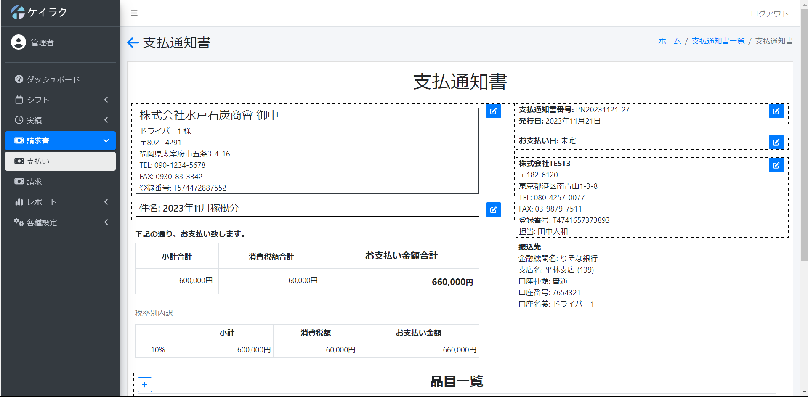Image resolution: width=808 pixels, height=397 pixels.
Task: Click the ログアウト link
Action: tap(769, 13)
